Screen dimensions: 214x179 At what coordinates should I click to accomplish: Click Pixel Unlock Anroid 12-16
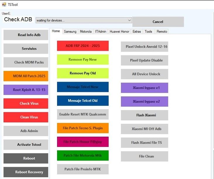click(145, 47)
